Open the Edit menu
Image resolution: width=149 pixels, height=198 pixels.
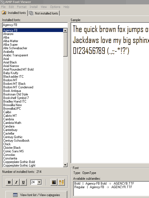click(x=11, y=7)
